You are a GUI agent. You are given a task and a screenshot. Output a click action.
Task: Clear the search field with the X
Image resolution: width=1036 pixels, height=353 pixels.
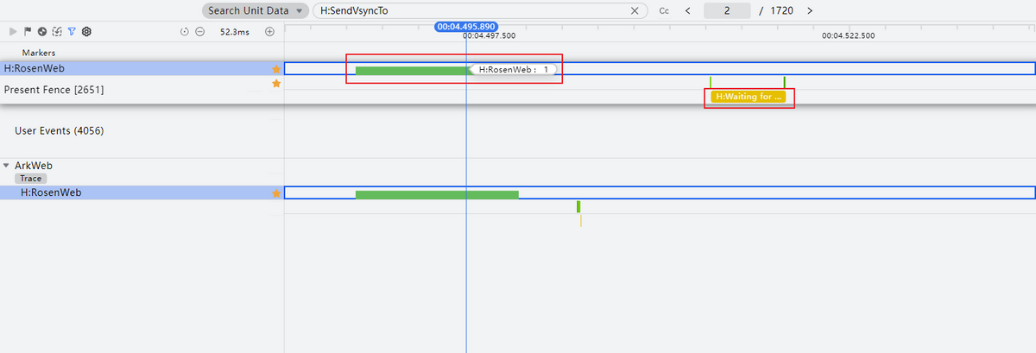pyautogui.click(x=635, y=11)
